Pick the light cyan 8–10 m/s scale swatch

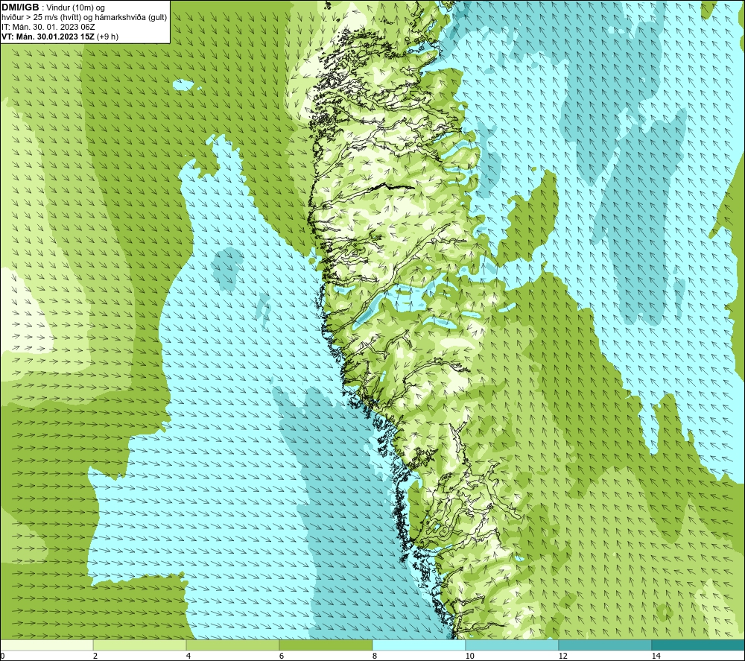coord(419,645)
